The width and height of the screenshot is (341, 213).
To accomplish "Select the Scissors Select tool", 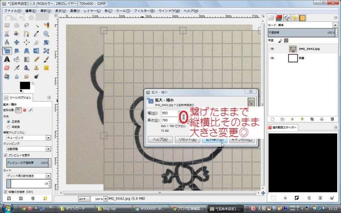I will coord(7,34).
